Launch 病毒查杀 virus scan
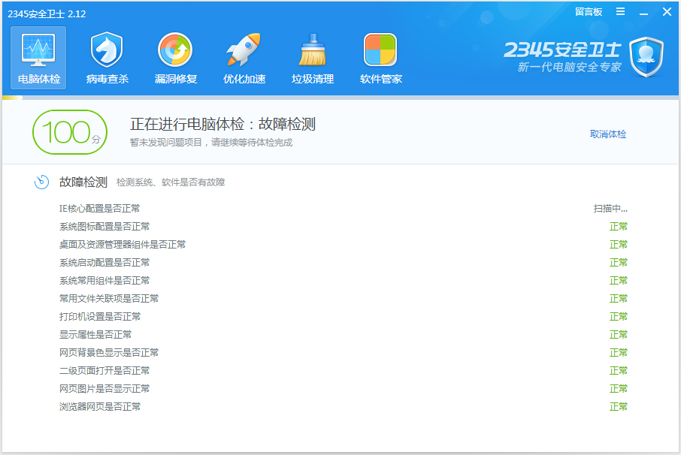Viewport: 681px width, 455px height. click(x=106, y=57)
